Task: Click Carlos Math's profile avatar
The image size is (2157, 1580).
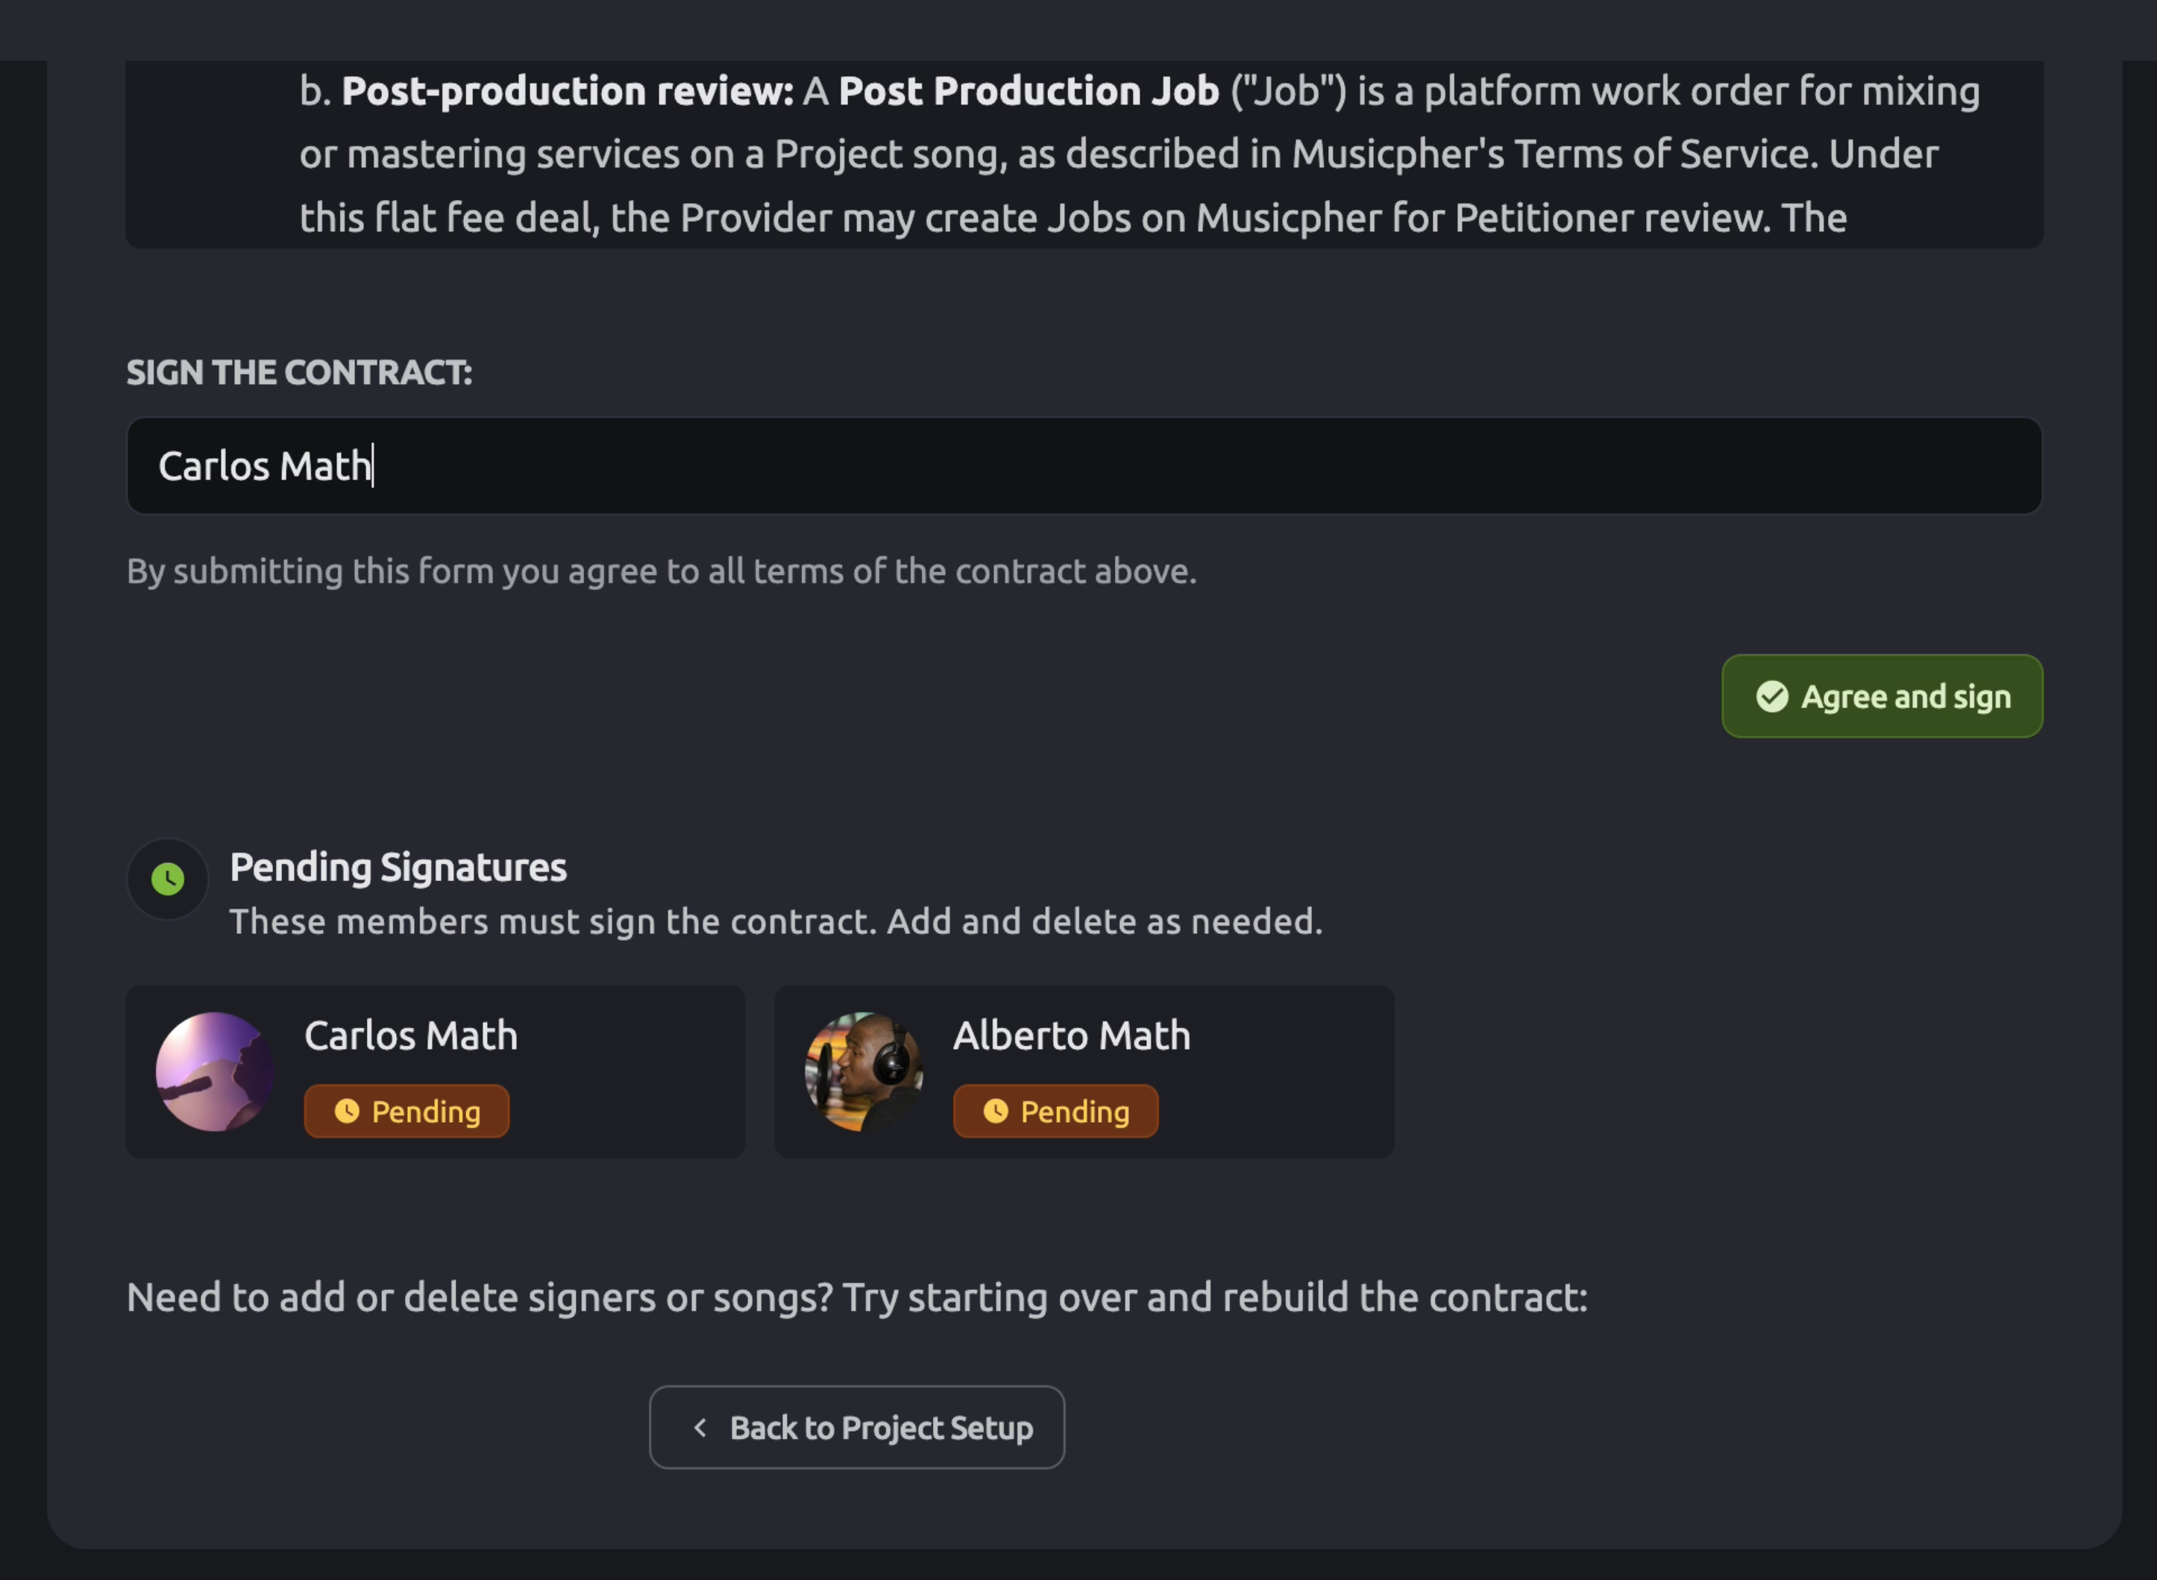Action: click(x=215, y=1071)
